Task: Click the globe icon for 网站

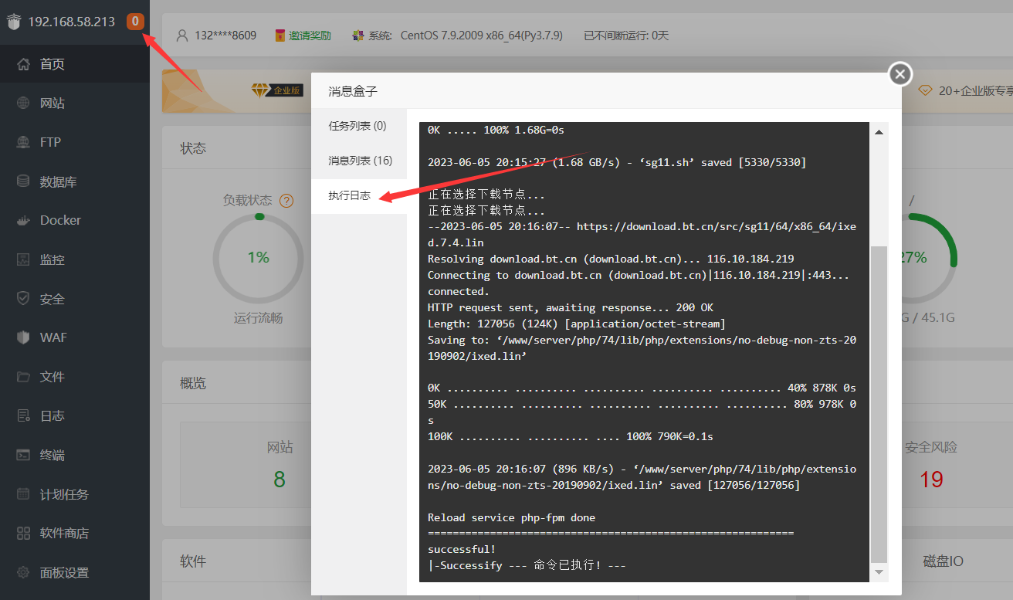Action: [24, 103]
